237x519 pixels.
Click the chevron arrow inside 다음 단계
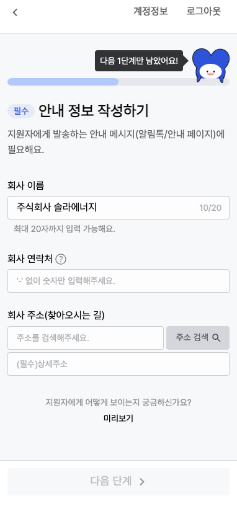(x=142, y=482)
